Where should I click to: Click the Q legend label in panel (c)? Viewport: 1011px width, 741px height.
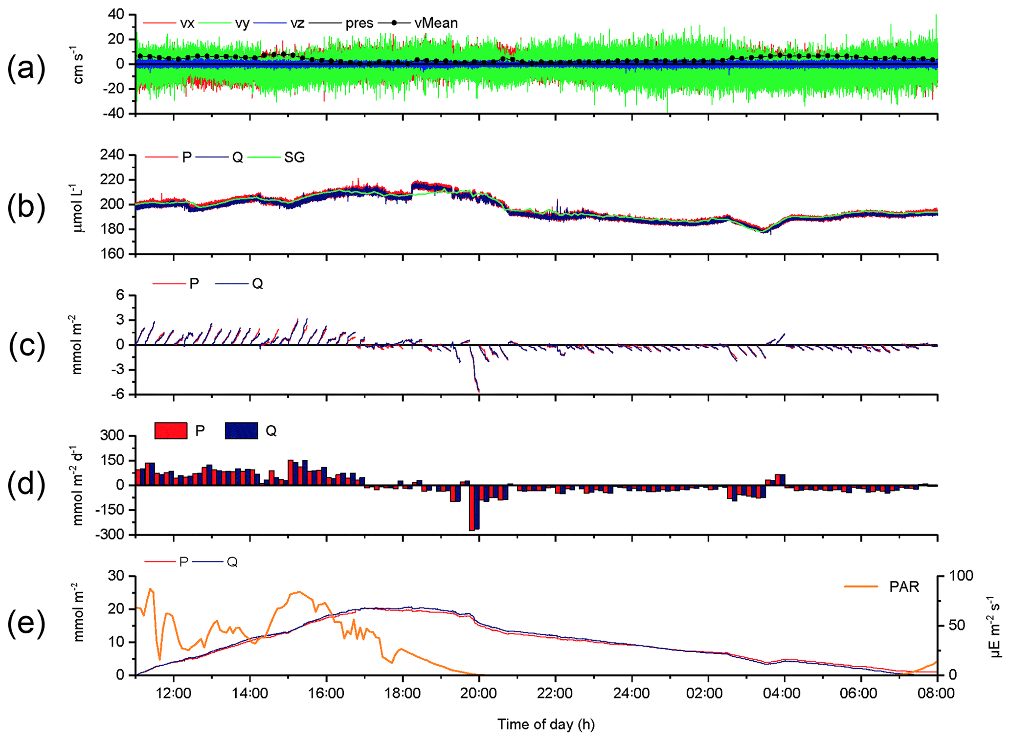257,284
